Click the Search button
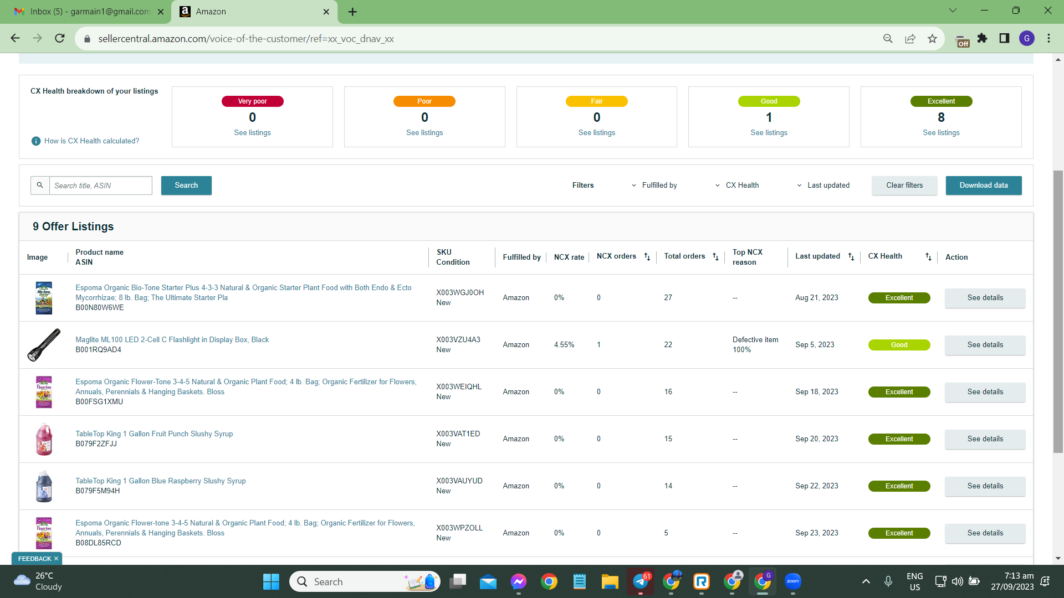Viewport: 1064px width, 598px height. coord(186,185)
